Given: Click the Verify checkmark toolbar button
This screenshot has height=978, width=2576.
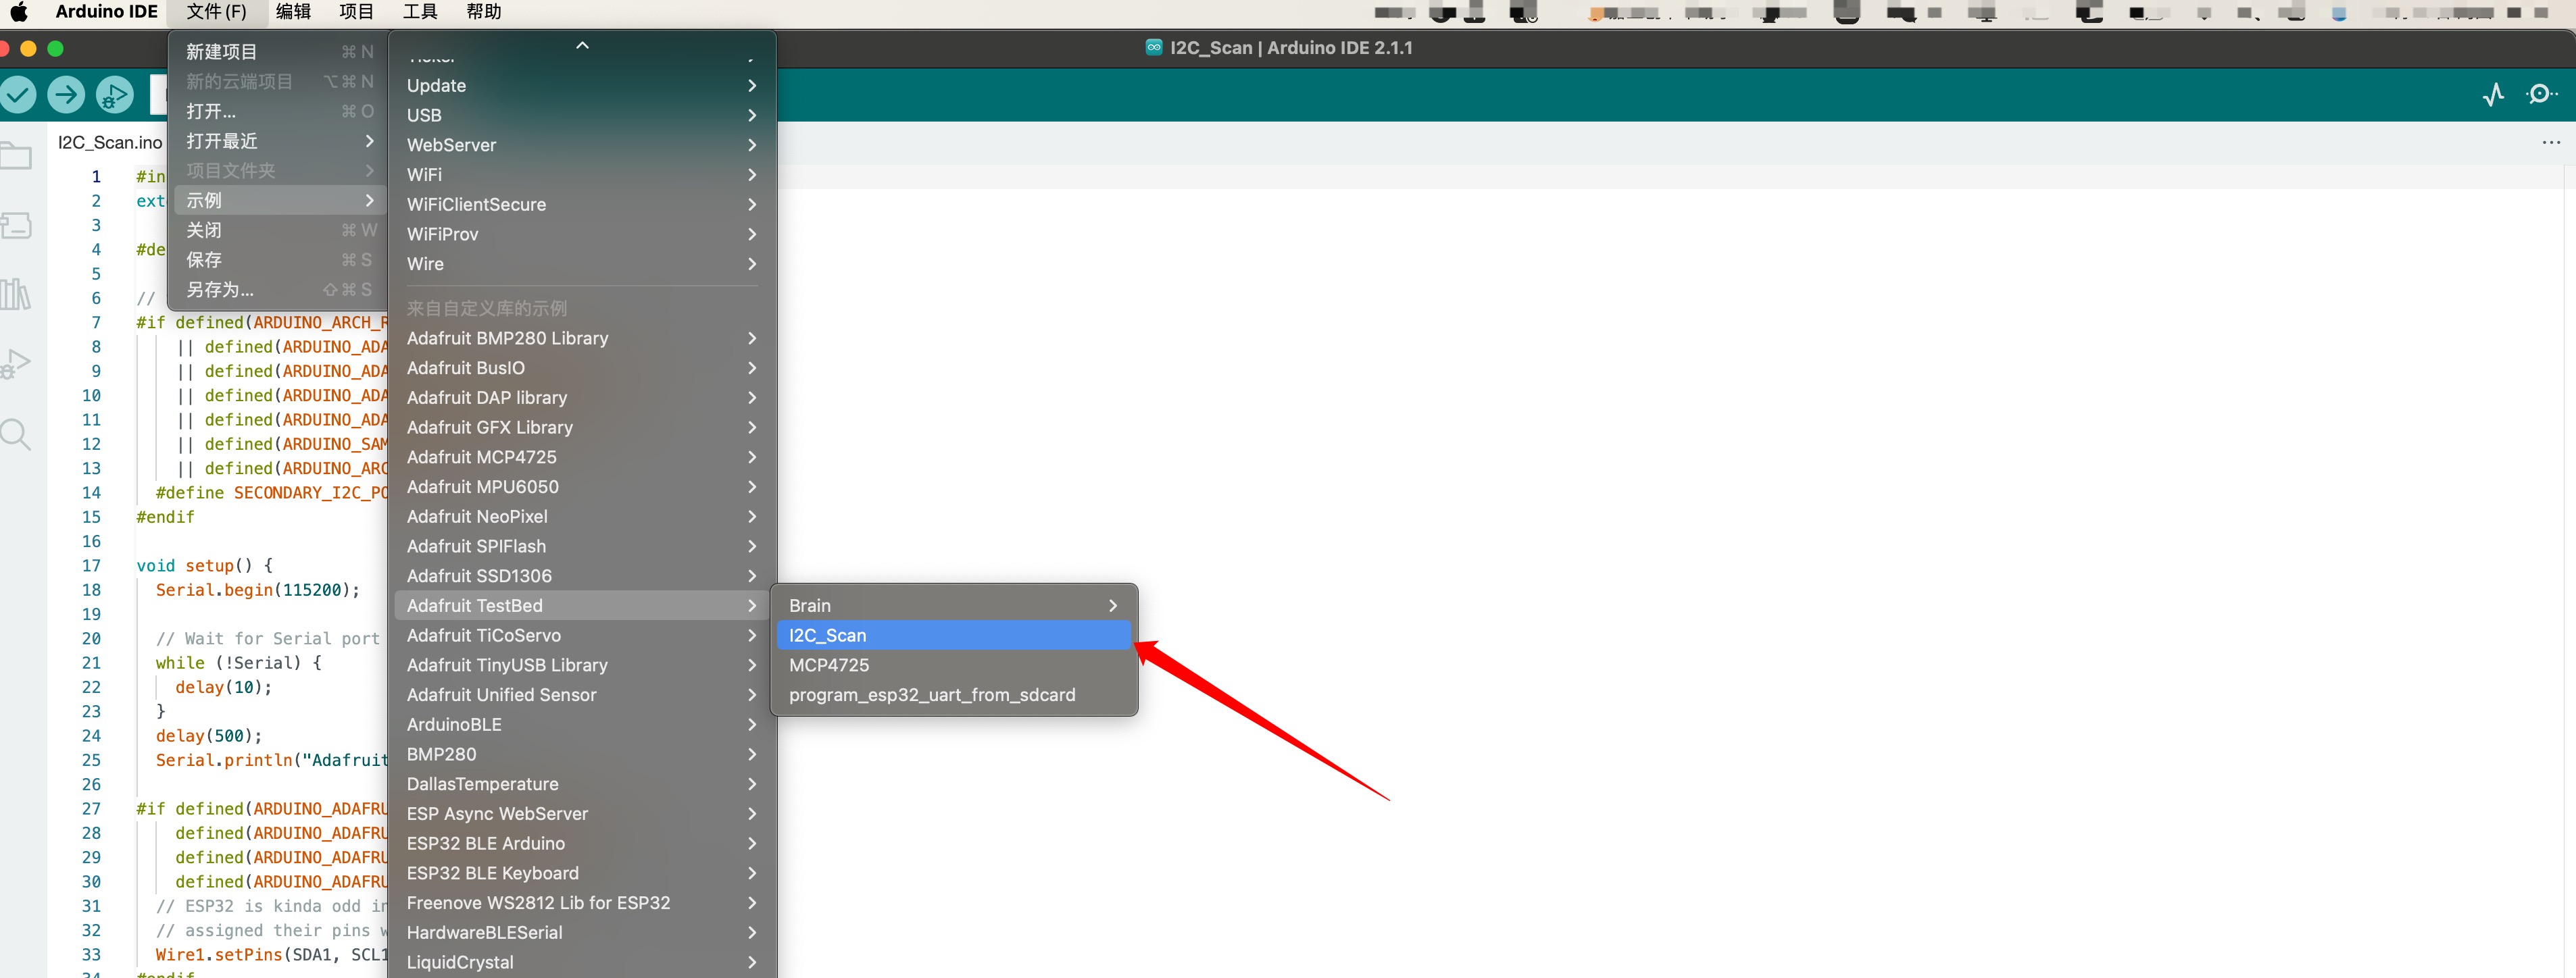Looking at the screenshot, I should tap(17, 95).
